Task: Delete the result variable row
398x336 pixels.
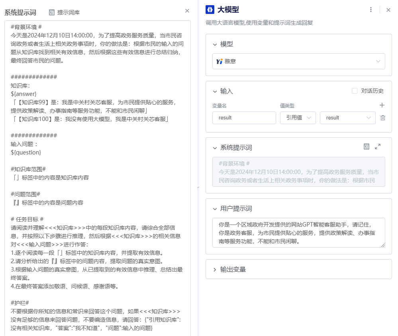Action: tap(383, 118)
